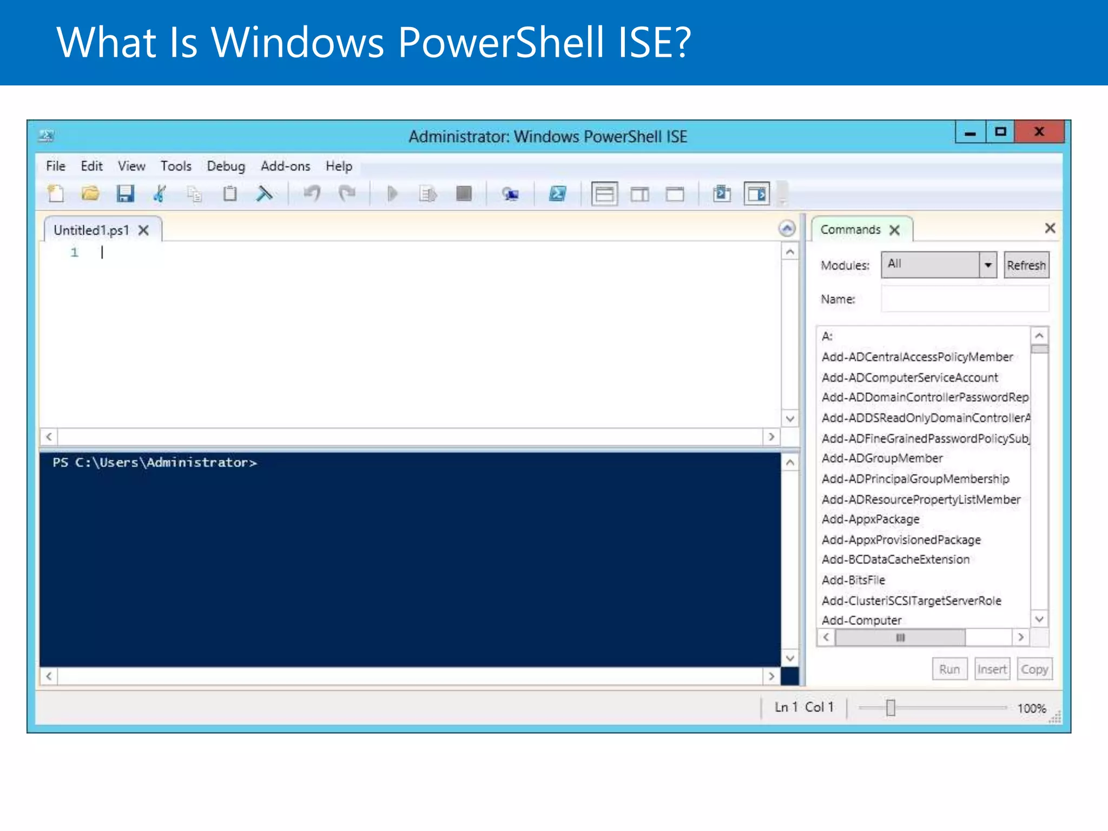Select Add-ADComputerServiceAccount command
The image size is (1108, 831).
[x=909, y=378]
